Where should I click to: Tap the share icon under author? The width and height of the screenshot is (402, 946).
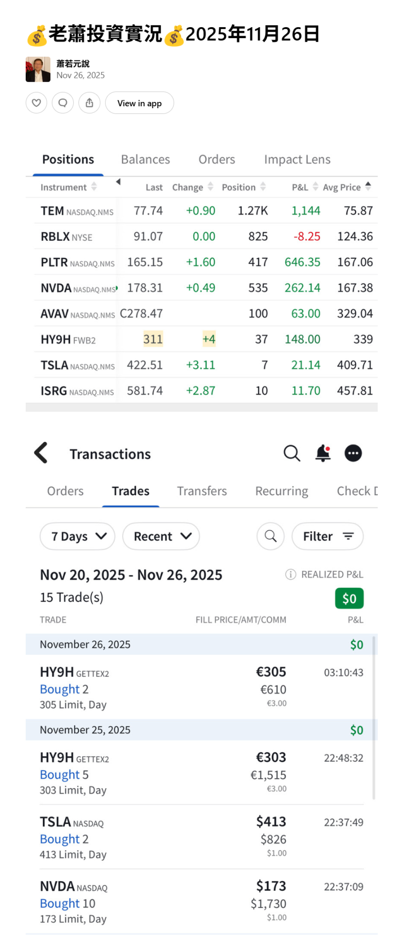coord(89,103)
